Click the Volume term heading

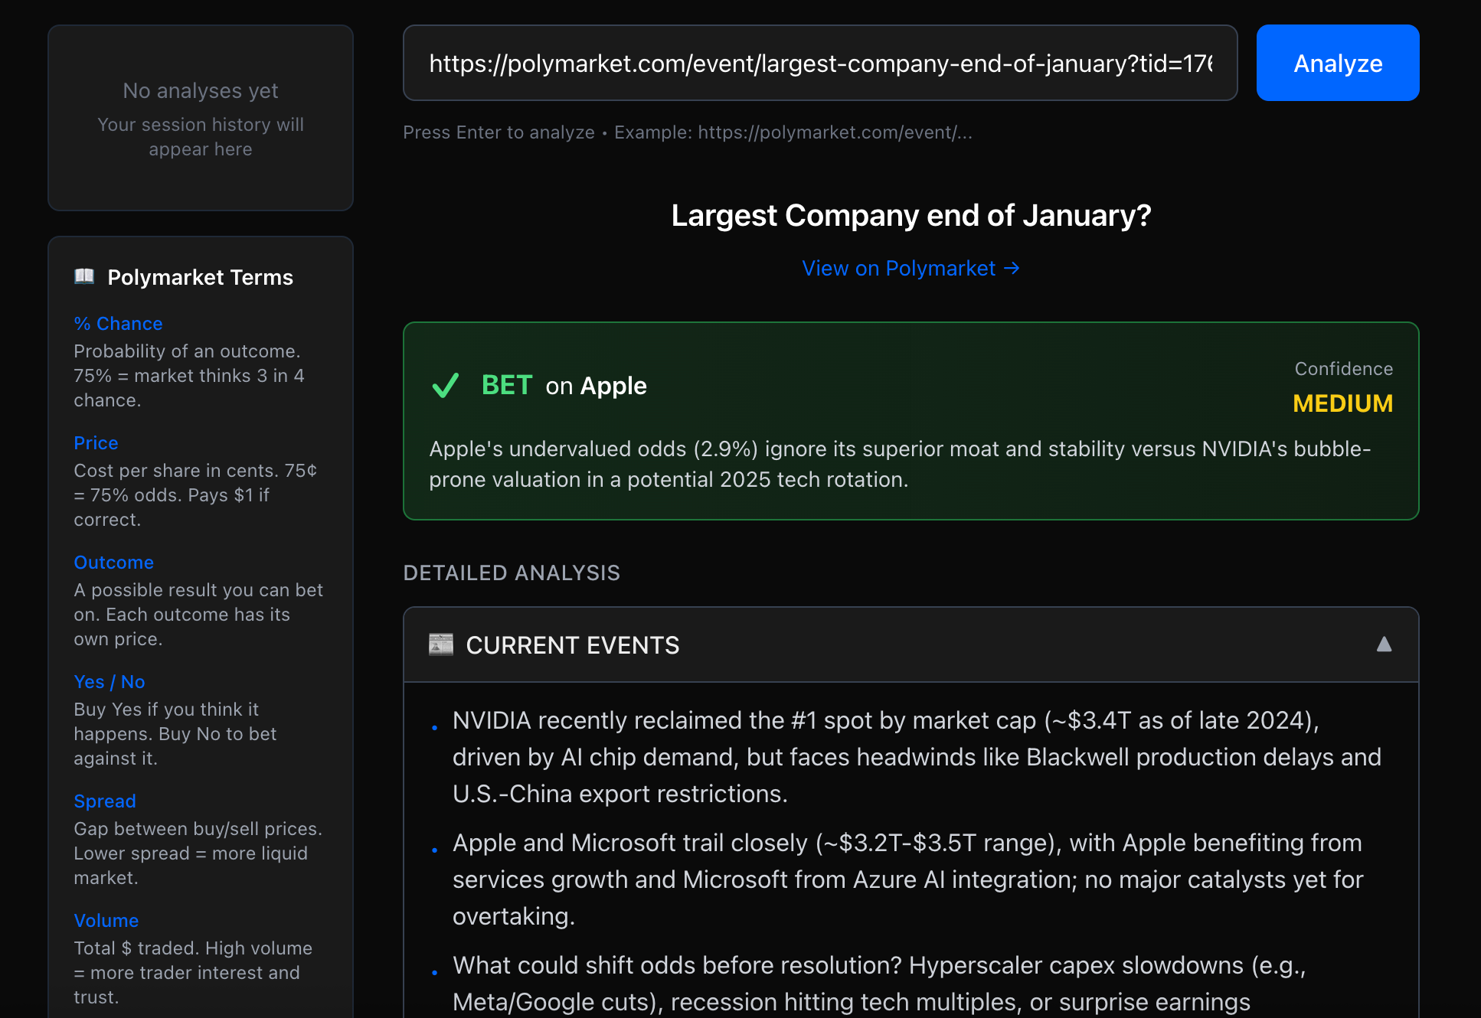pyautogui.click(x=106, y=921)
